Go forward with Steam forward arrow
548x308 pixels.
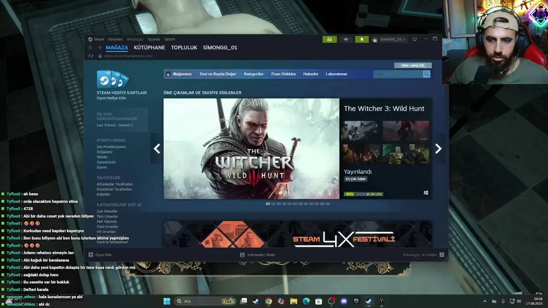click(99, 47)
